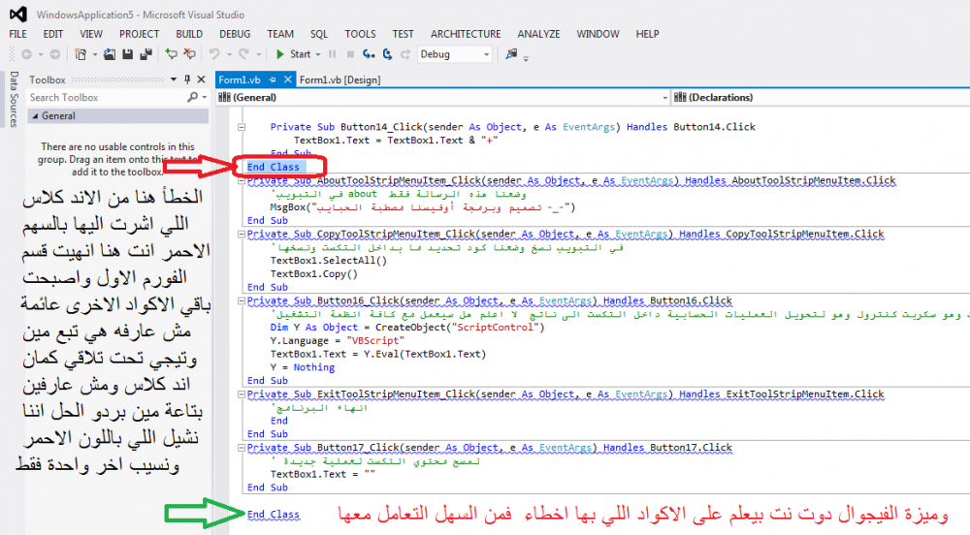The image size is (970, 535).
Task: Click the Undo arrow icon
Action: (214, 54)
